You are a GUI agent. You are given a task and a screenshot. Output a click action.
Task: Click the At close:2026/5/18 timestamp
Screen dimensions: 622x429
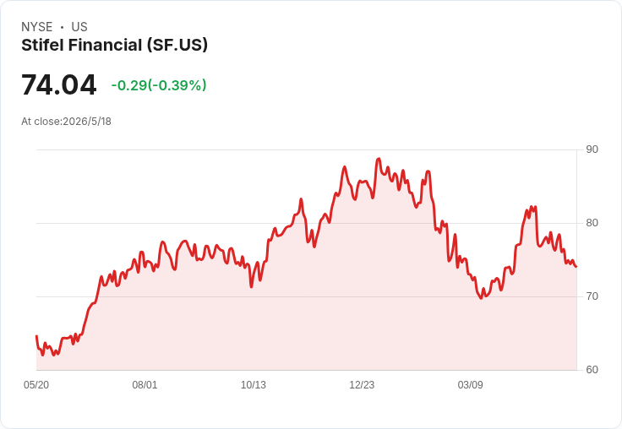(x=66, y=122)
